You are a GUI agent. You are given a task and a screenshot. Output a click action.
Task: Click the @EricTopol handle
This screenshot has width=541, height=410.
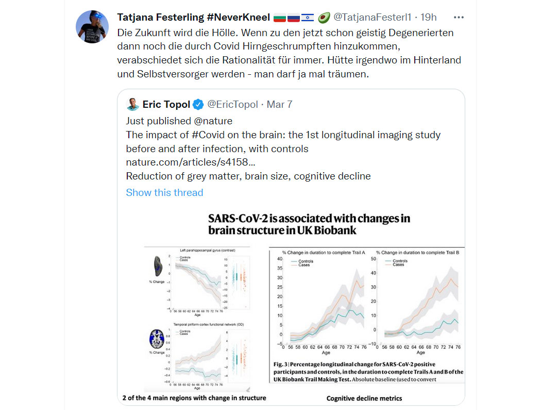232,104
